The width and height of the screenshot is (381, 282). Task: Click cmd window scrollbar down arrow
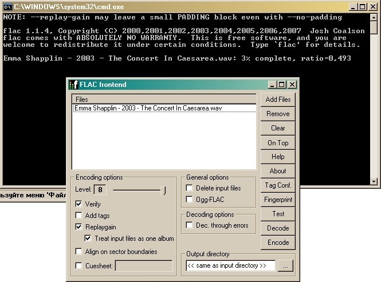(374, 181)
